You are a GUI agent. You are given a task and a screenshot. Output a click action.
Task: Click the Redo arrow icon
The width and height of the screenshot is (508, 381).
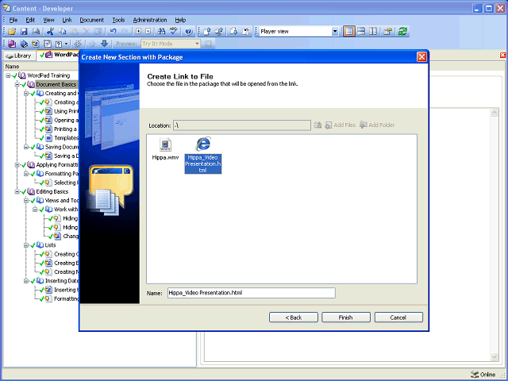(125, 32)
